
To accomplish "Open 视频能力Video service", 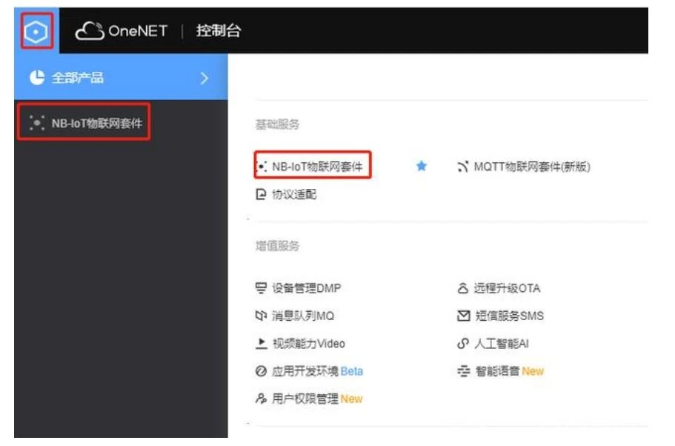I will (309, 344).
